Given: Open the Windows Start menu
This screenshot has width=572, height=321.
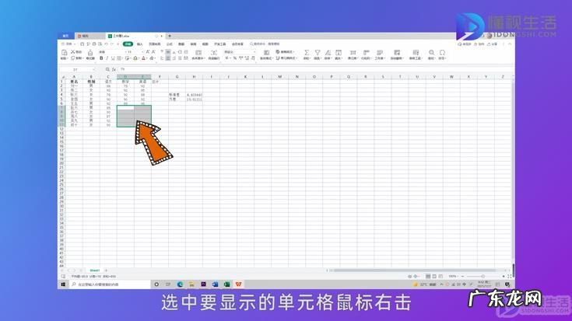Looking at the screenshot, I should pos(63,284).
